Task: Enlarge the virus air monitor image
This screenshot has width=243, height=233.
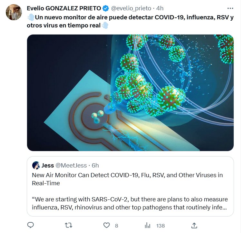Action: coord(130,93)
